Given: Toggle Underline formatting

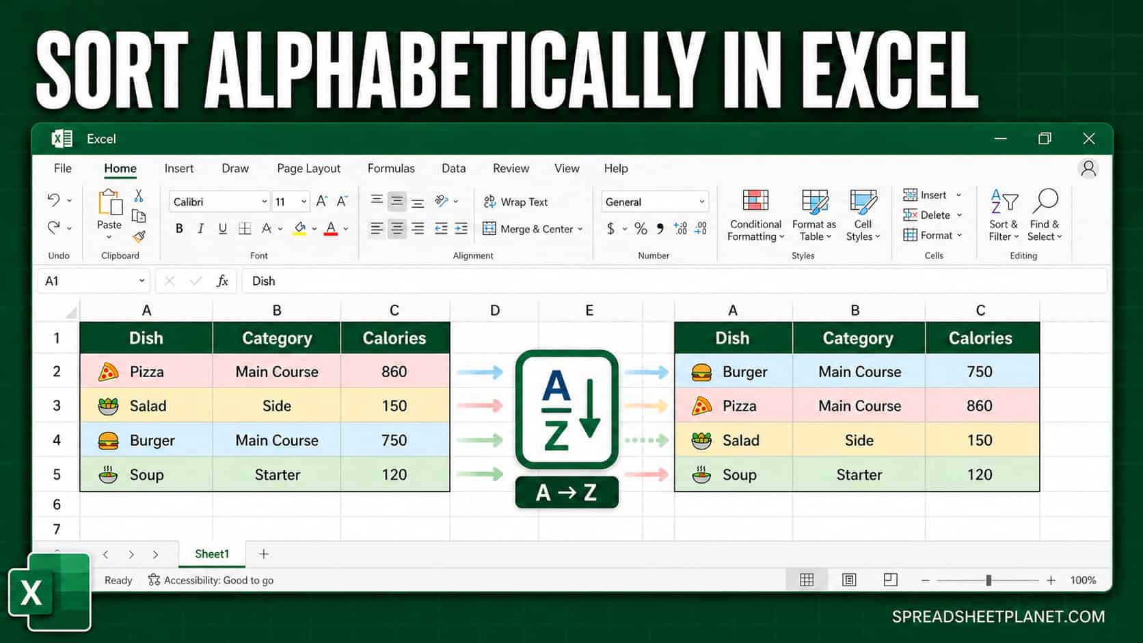Looking at the screenshot, I should (x=222, y=229).
